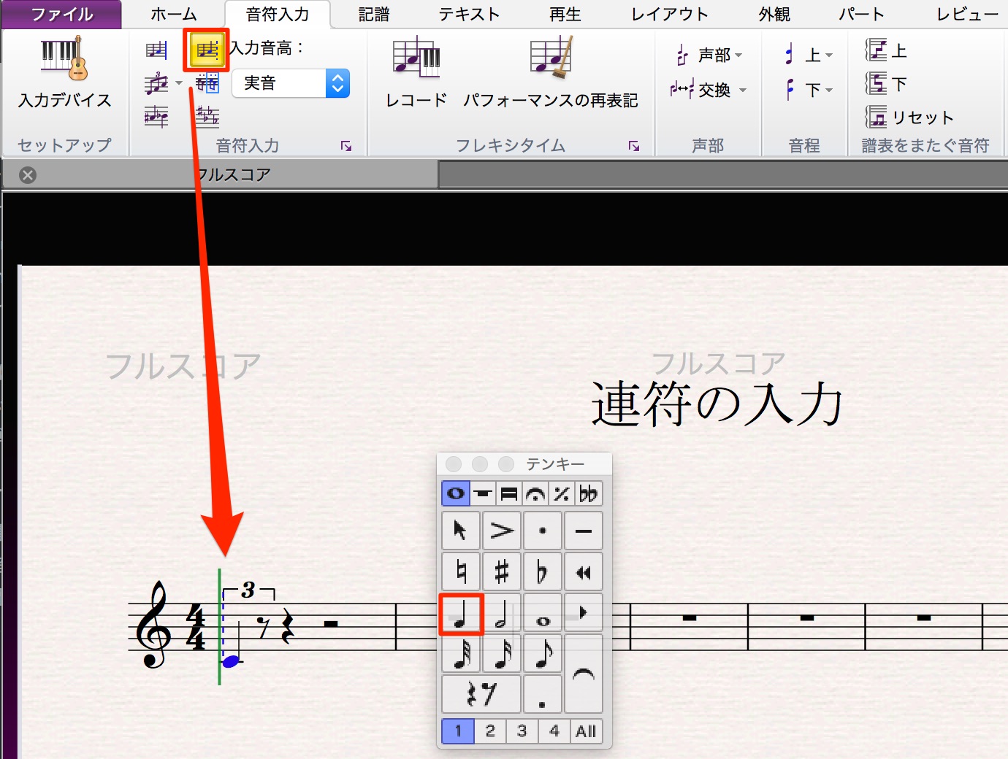This screenshot has width=1008, height=759.
Task: Close the フルスコア document tab
Action: coord(28,175)
